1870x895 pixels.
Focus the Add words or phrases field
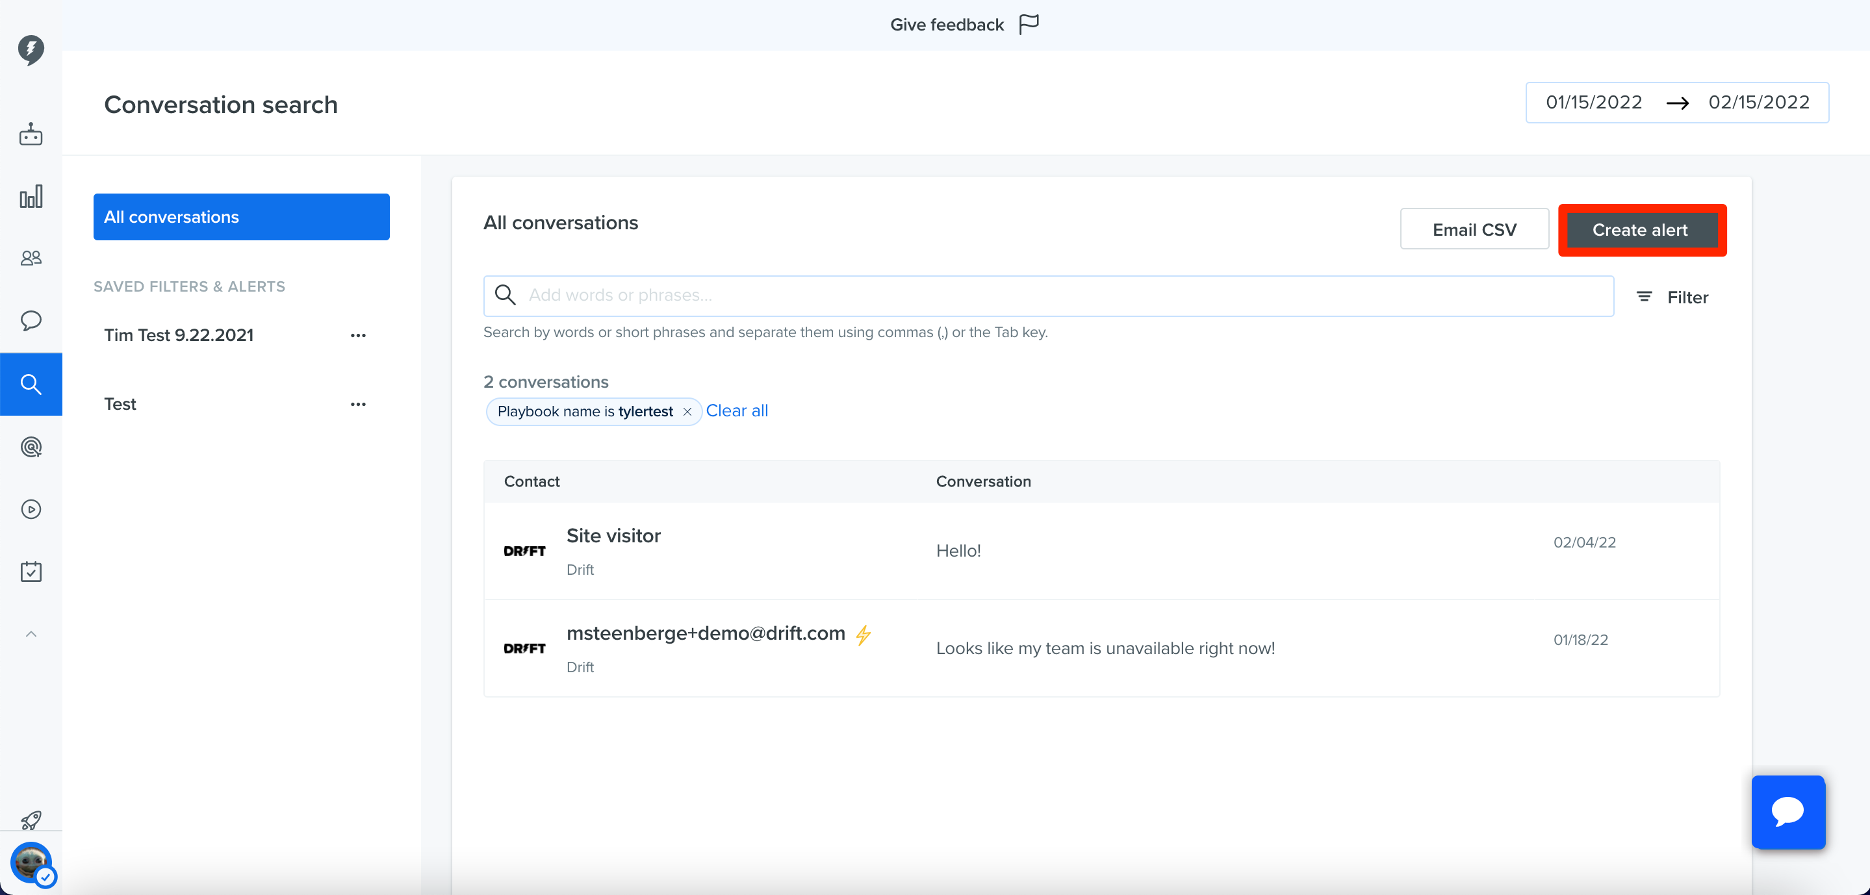tap(1048, 296)
